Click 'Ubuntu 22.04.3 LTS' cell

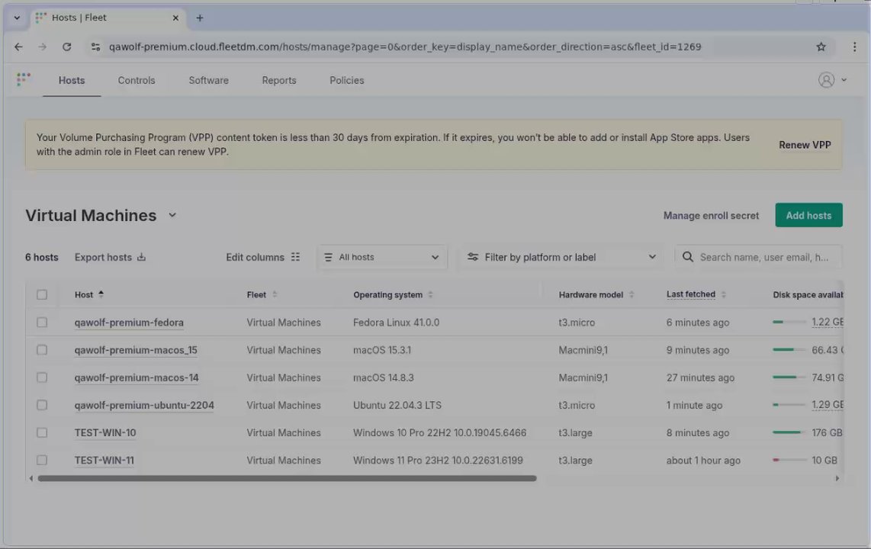[x=397, y=405]
